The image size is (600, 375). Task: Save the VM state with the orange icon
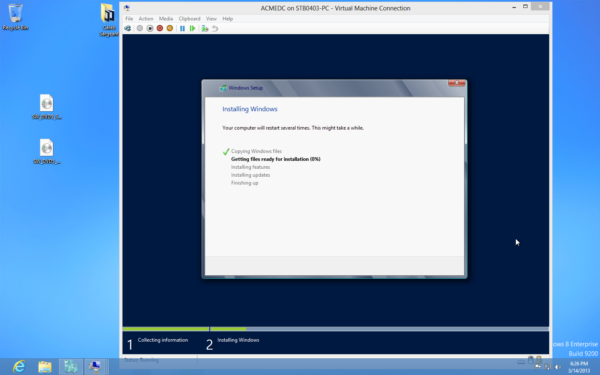point(170,28)
